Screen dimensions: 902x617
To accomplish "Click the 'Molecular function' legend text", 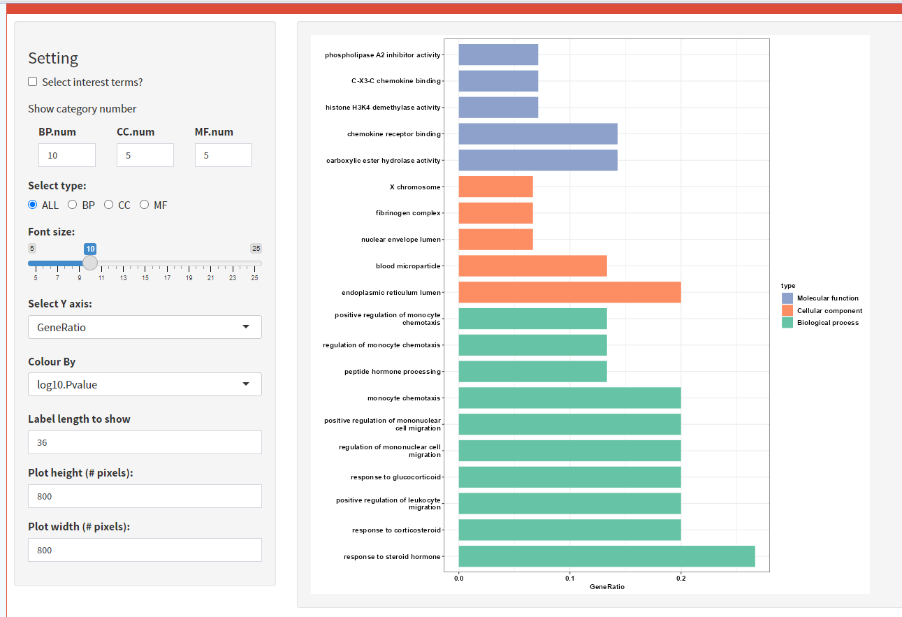I will [828, 298].
